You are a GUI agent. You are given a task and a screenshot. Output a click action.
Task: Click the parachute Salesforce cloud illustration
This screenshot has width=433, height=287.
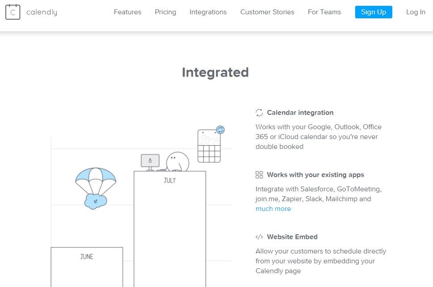pos(95,188)
